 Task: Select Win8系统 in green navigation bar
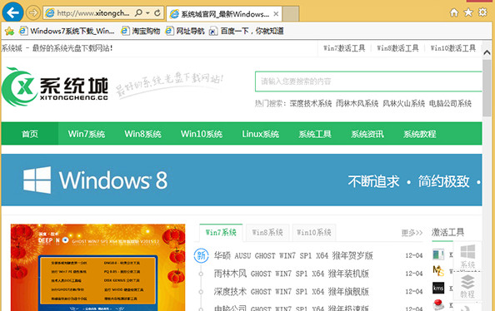142,134
